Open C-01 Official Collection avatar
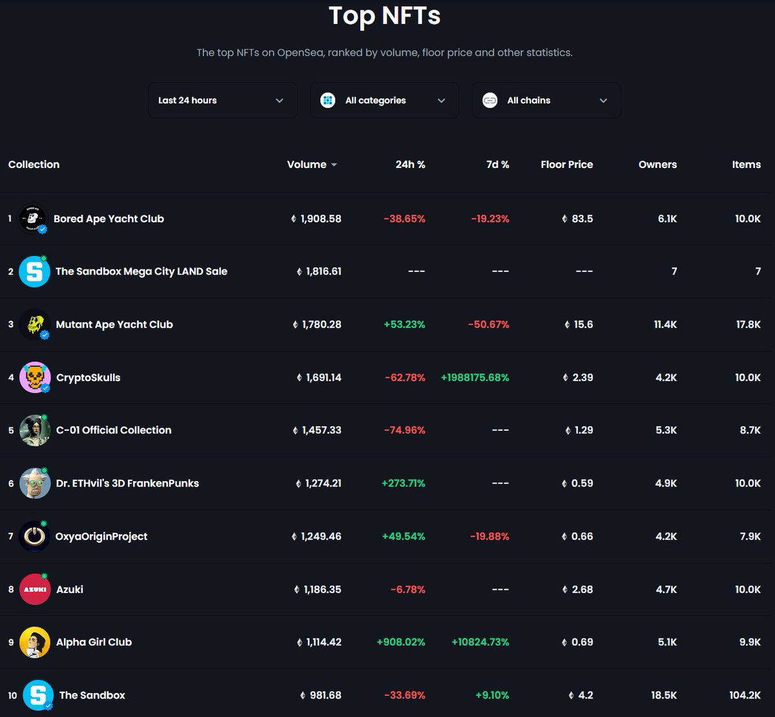Image resolution: width=775 pixels, height=717 pixels. point(35,430)
